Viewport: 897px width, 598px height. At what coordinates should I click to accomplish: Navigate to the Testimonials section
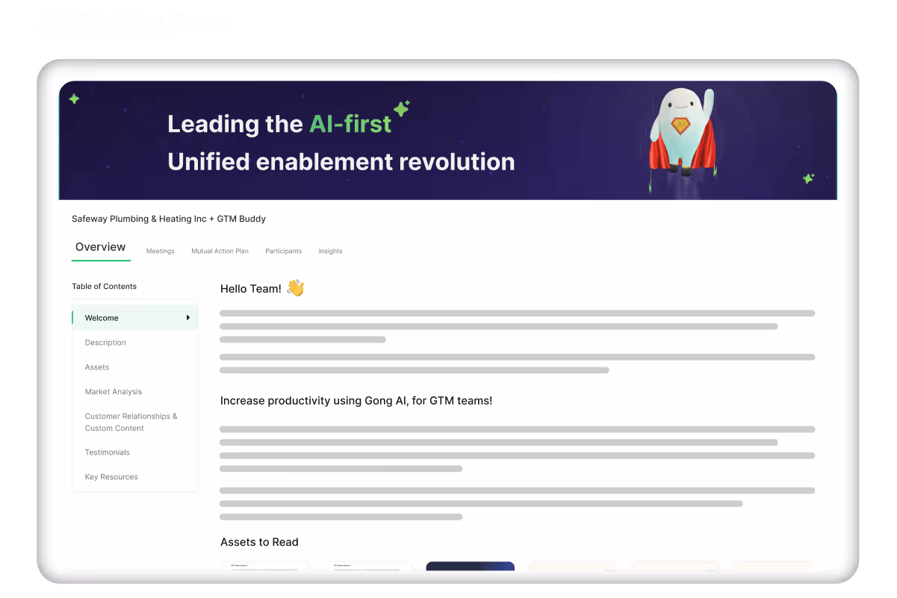[108, 452]
